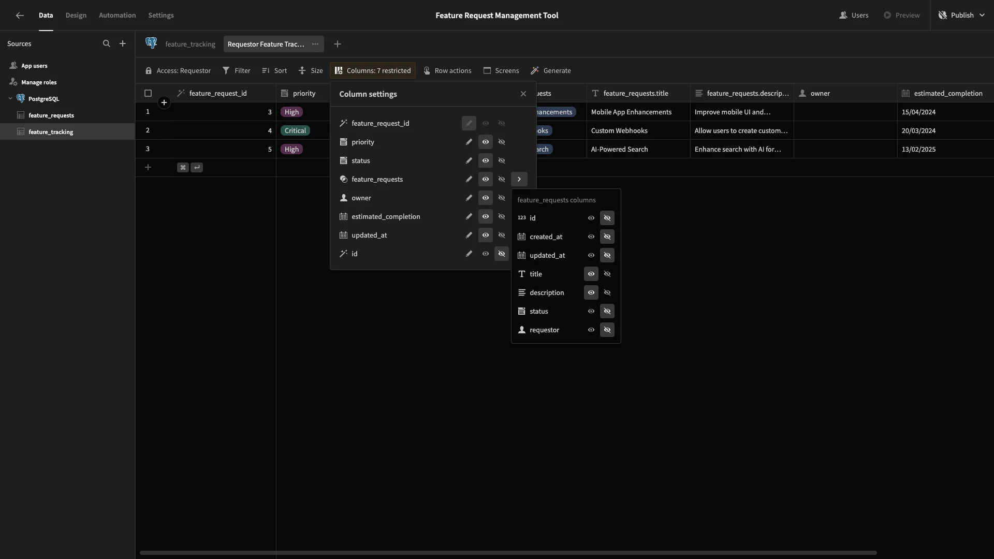This screenshot has height=559, width=994.
Task: Click edit pencil for updated_at column
Action: 469,235
